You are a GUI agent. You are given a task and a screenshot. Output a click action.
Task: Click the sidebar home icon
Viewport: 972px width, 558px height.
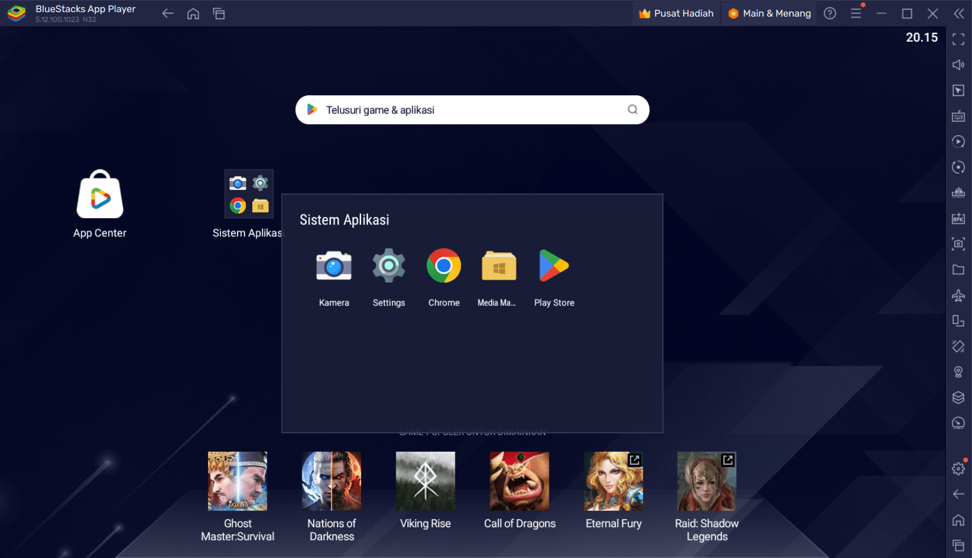959,520
